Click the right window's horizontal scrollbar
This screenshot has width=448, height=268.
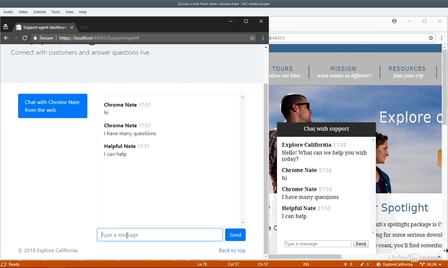coord(305,256)
